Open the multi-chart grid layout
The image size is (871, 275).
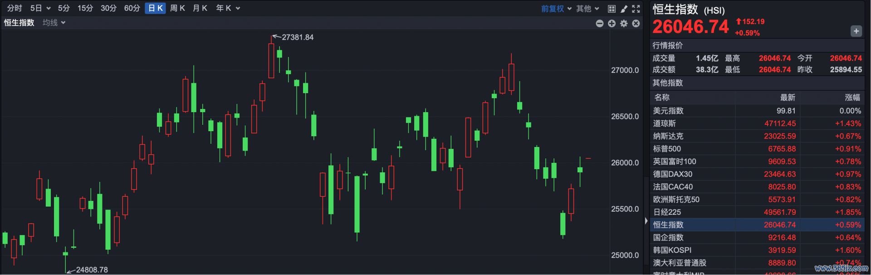tap(612, 9)
